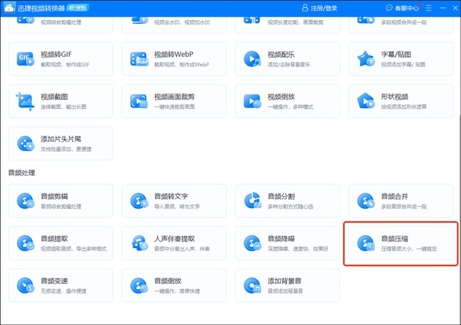This screenshot has width=461, height=325.
Task: Click the user avatar icon beside 注册/登录
Action: [305, 8]
